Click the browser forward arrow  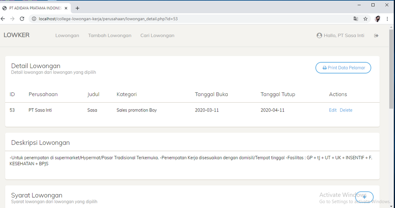pyautogui.click(x=12, y=19)
